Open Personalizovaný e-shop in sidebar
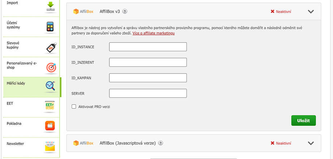Screen dimensions: 333x159 [x=31, y=67]
